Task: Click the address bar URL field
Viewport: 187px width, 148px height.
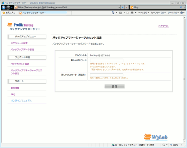Action: 67,8
